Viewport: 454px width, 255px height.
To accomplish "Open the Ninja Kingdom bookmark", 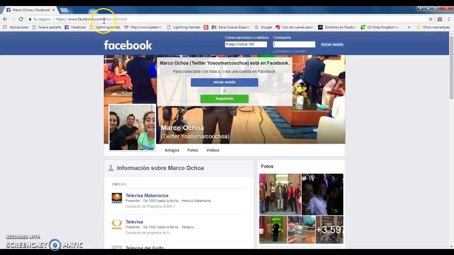I will click(x=380, y=27).
